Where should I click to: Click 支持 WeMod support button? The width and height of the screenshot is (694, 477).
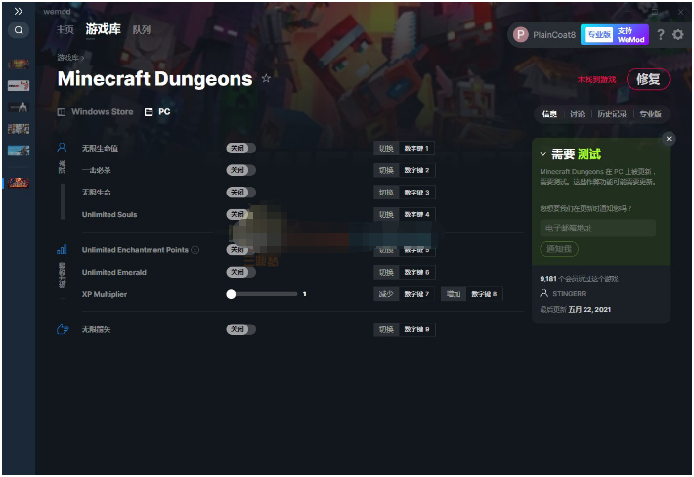[631, 34]
